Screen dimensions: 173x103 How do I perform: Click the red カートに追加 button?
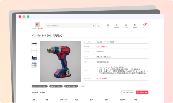pyautogui.click(x=142, y=93)
